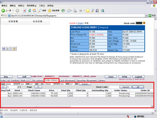Switch to the A/C Portfolio tab
The width and height of the screenshot is (157, 118).
click(13, 81)
